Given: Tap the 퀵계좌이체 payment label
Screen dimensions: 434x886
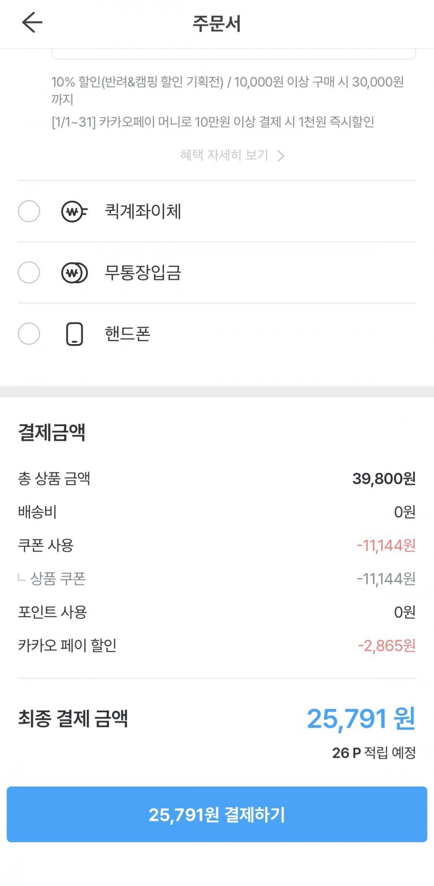Looking at the screenshot, I should coord(143,211).
